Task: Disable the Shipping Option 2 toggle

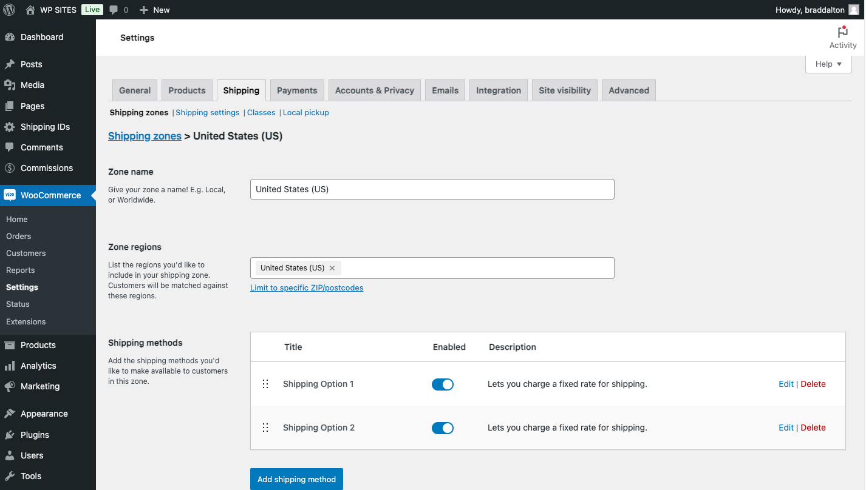Action: tap(443, 428)
